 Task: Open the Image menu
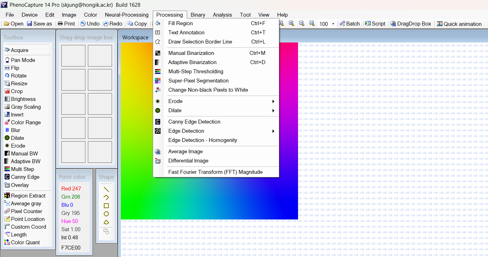pos(69,15)
